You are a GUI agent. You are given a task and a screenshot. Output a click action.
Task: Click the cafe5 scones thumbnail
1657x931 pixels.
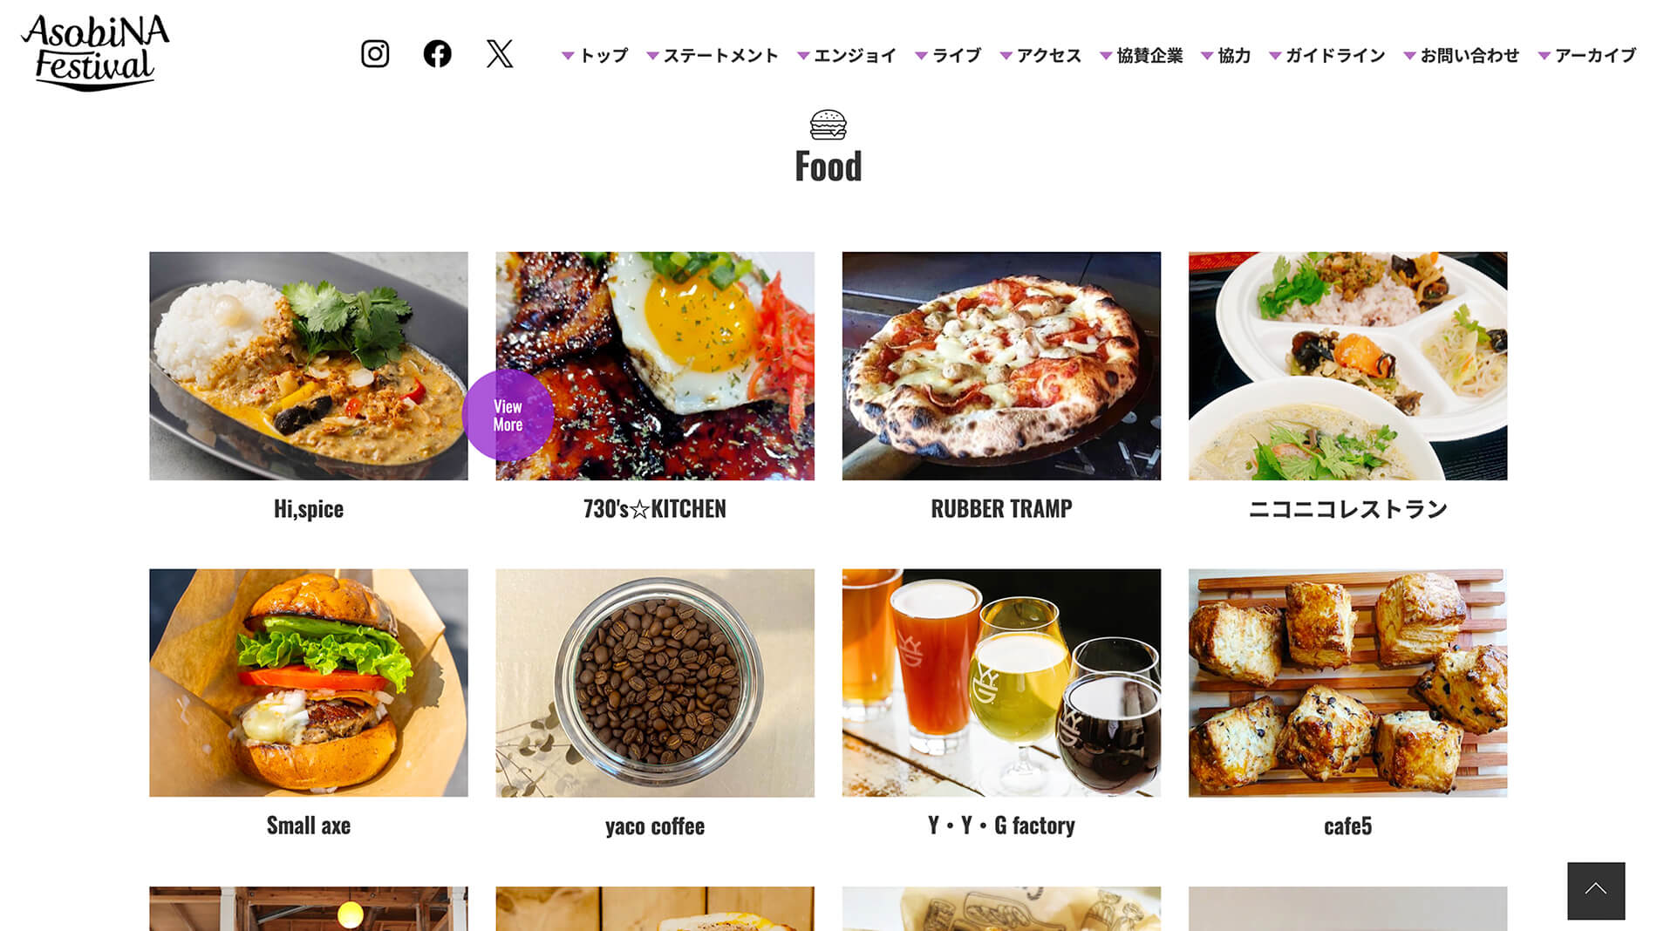click(1347, 683)
